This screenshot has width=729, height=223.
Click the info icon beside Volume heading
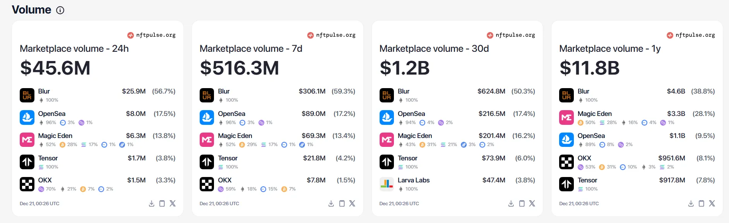point(60,10)
